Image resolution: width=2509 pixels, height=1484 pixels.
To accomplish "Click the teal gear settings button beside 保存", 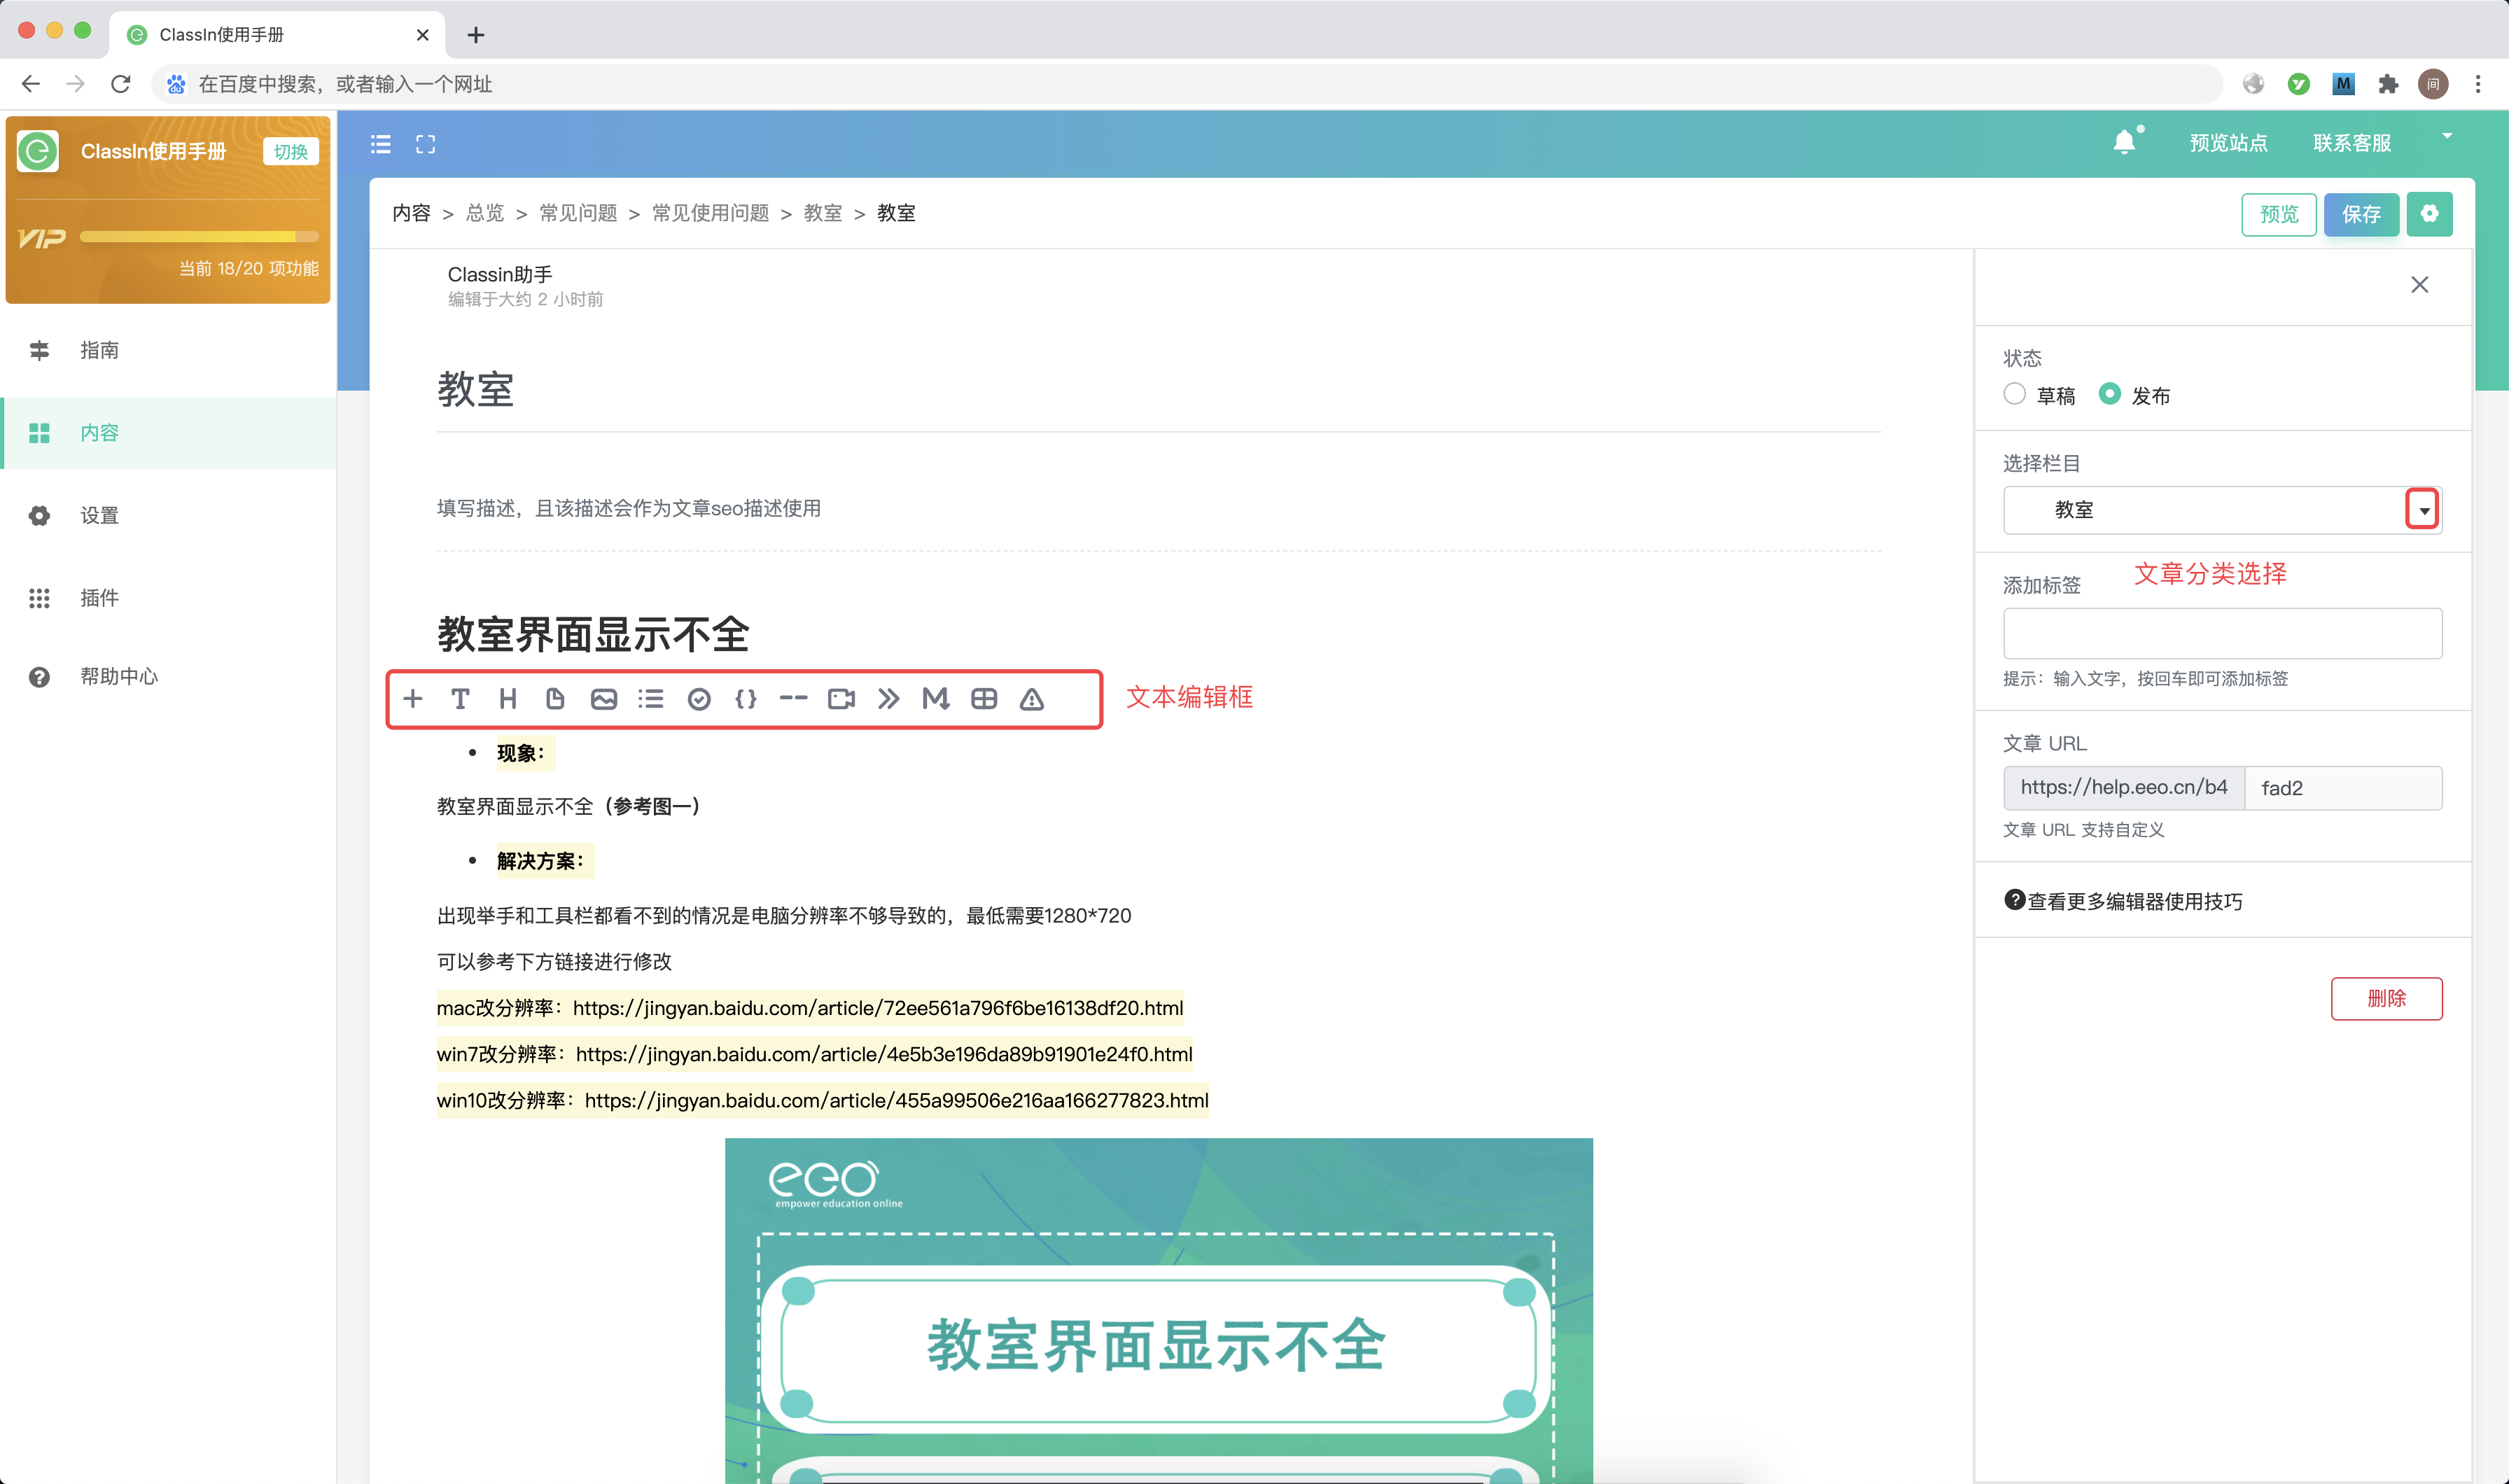I will pos(2429,213).
